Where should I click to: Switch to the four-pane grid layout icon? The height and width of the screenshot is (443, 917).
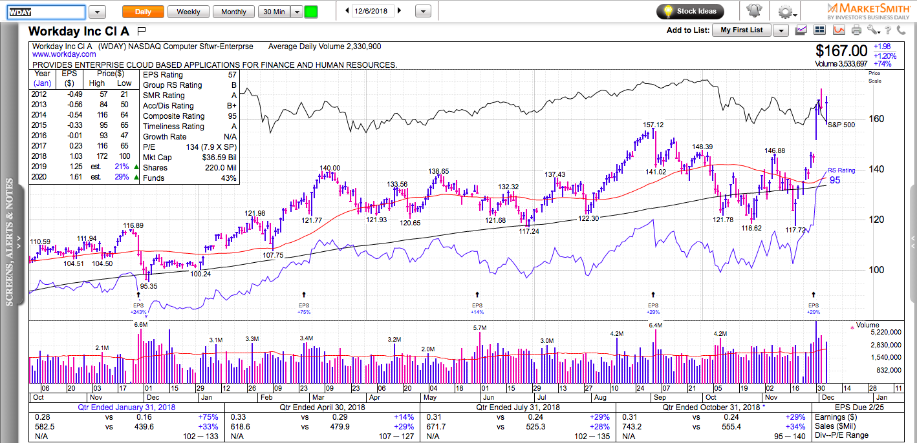820,30
